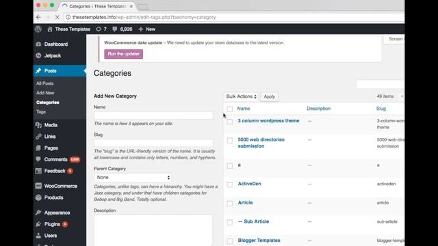Select Categories submenu item
438x246 pixels.
pos(47,102)
